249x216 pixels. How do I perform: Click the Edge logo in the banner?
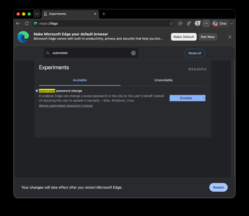click(x=23, y=37)
